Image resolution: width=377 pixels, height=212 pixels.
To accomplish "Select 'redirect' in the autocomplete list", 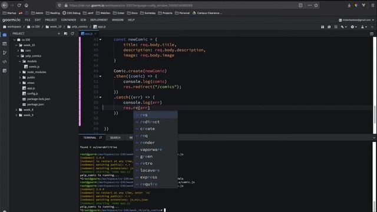I will coord(156,122).
